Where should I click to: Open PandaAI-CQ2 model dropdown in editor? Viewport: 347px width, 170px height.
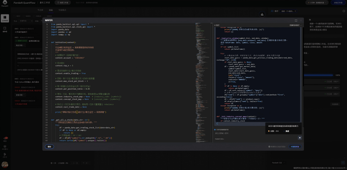click(x=219, y=139)
